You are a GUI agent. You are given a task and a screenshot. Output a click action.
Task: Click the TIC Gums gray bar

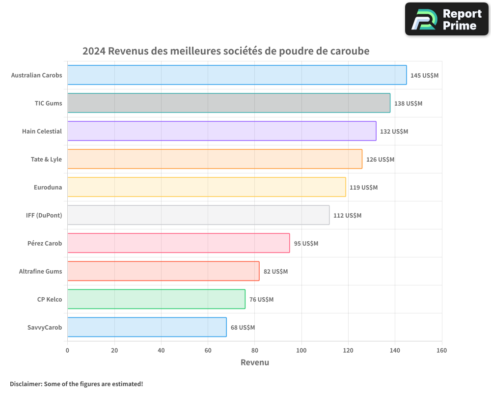pyautogui.click(x=229, y=103)
